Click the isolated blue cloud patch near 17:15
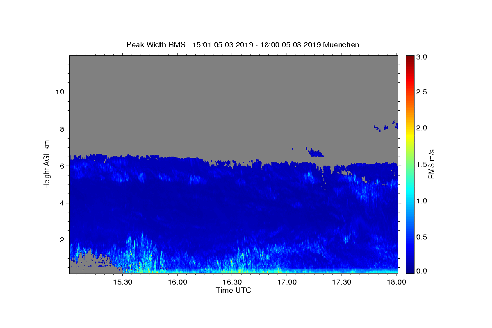This screenshot has height=328, width=492. point(315,152)
